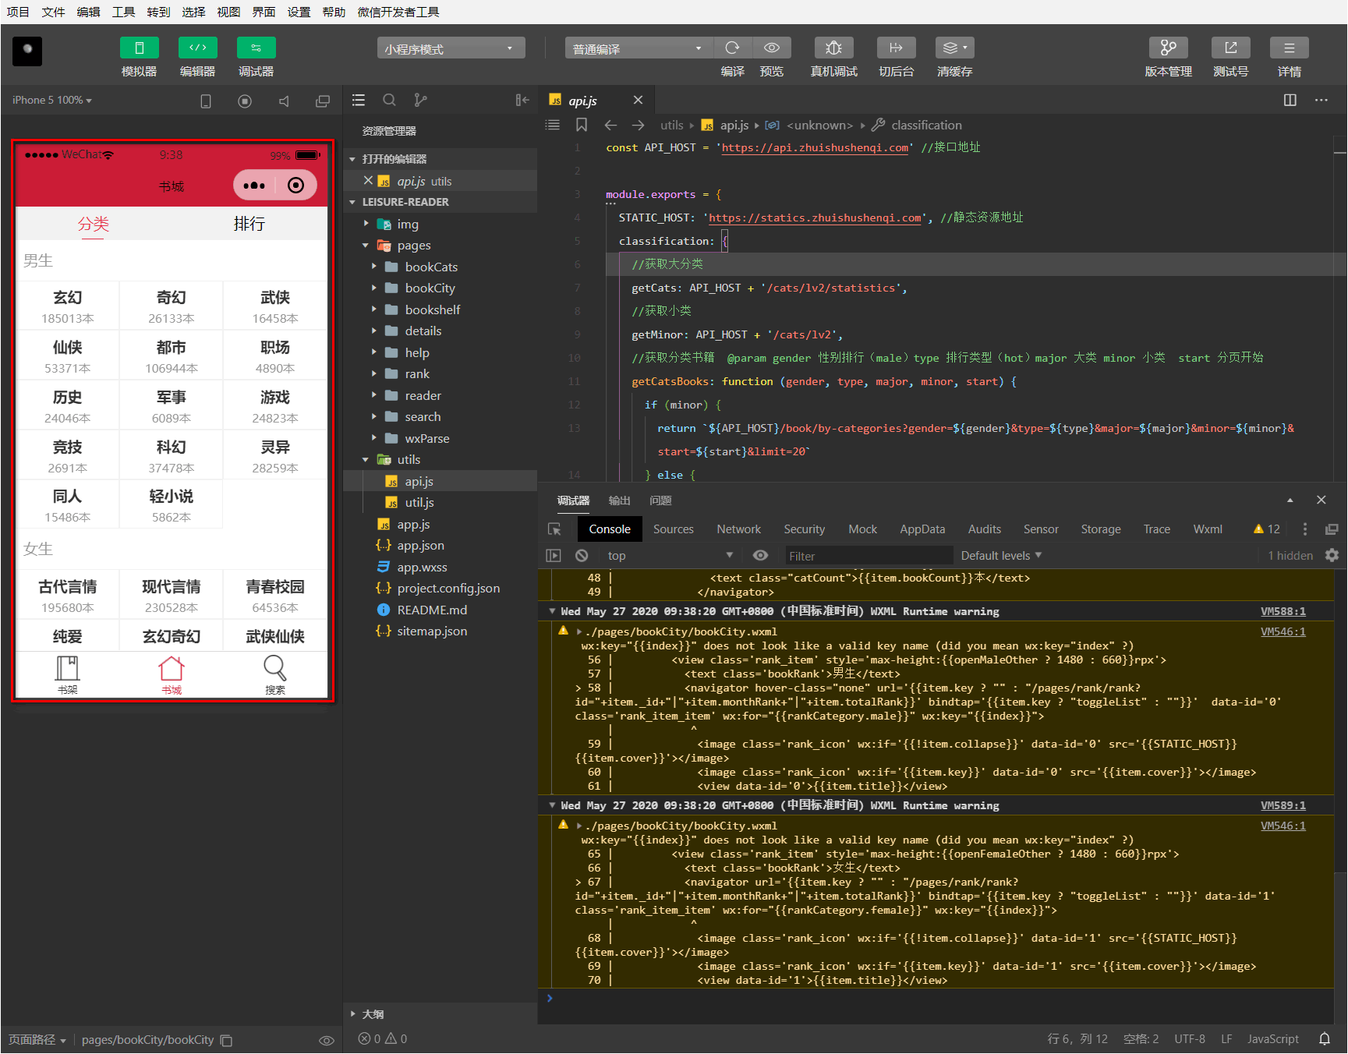The height and width of the screenshot is (1054, 1348).
Task: Click the file explorer list icon
Action: click(x=359, y=100)
